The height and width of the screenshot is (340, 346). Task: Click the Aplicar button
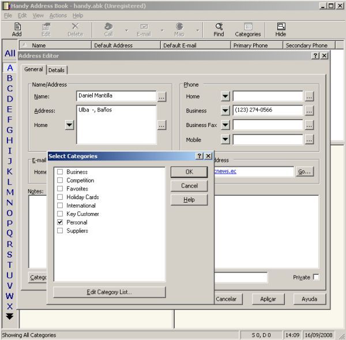coord(268,299)
